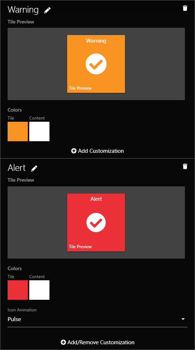Open Warning's white Content color swatch

pyautogui.click(x=39, y=131)
